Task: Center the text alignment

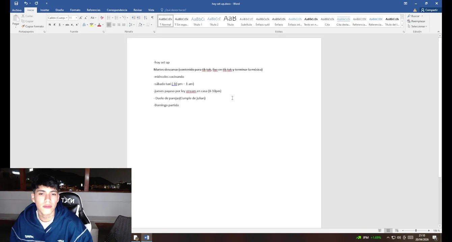Action: tap(114, 25)
